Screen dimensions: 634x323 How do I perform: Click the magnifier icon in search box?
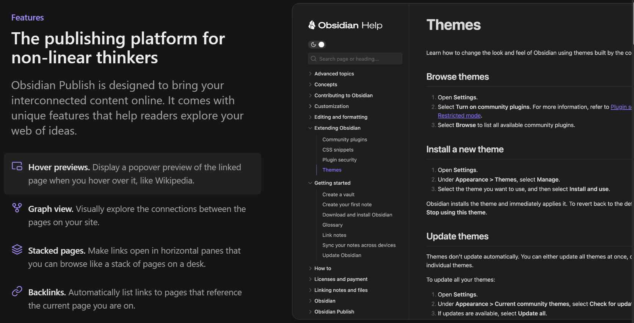pos(314,59)
